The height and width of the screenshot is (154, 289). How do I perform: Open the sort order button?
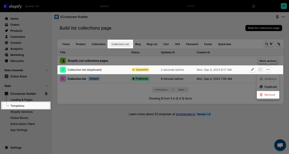point(279,44)
